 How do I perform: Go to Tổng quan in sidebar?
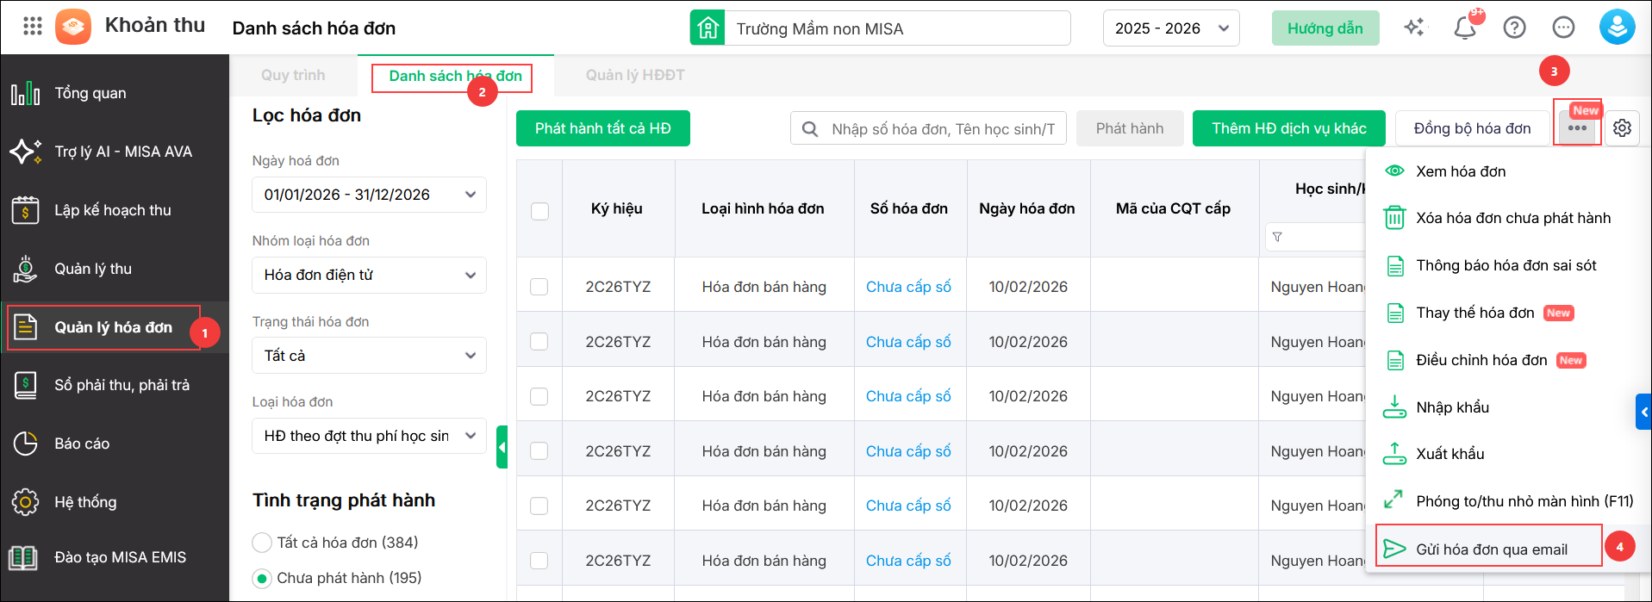click(x=115, y=93)
